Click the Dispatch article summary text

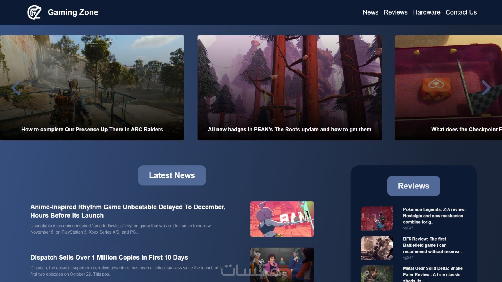(127, 271)
